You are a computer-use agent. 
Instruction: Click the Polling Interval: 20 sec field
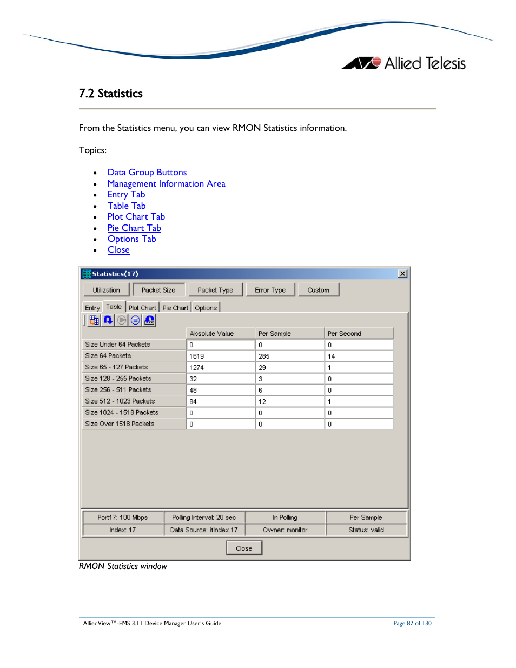[x=204, y=518]
